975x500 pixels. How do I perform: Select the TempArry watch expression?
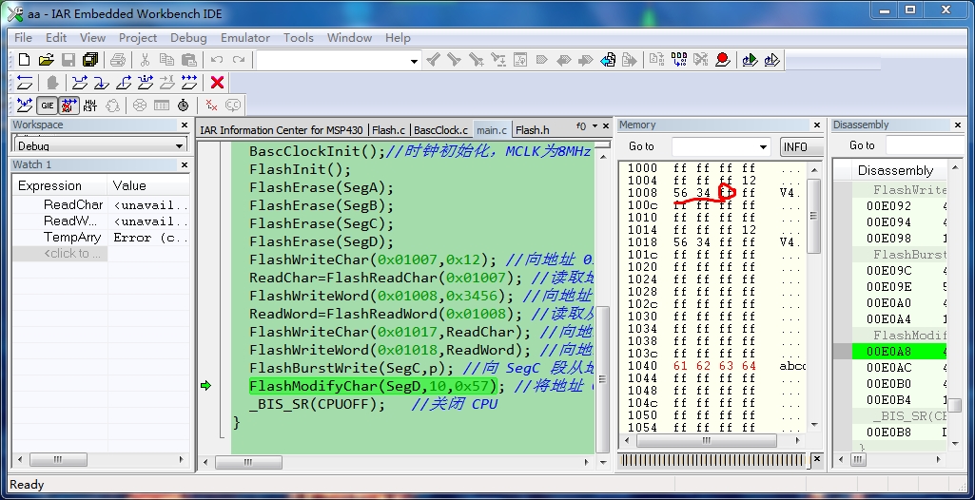[72, 238]
